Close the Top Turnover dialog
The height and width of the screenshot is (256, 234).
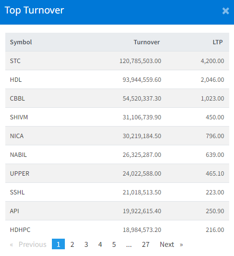(225, 11)
